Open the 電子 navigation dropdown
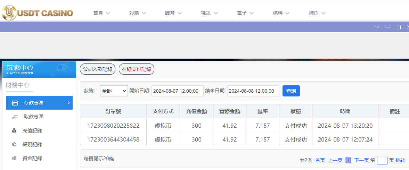Image resolution: width=409 pixels, height=170 pixels. click(x=245, y=13)
